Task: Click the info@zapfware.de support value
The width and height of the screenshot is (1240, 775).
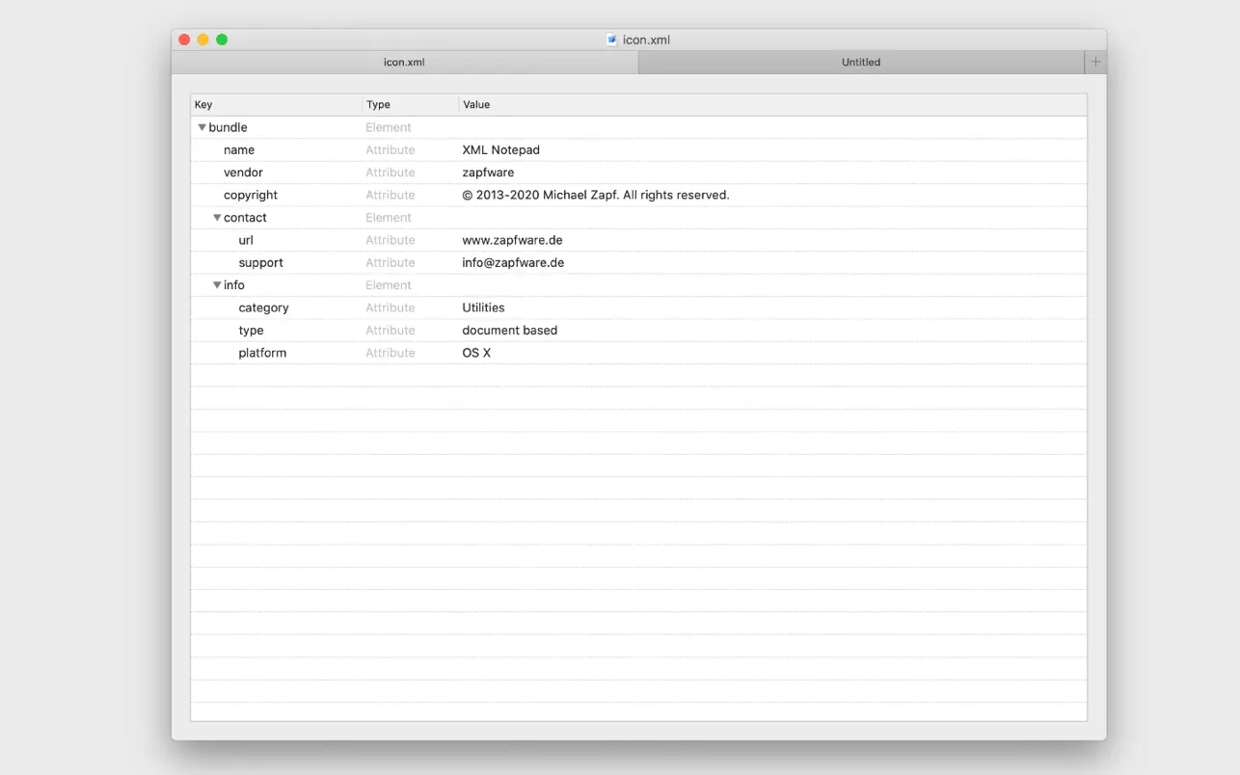Action: 513,262
